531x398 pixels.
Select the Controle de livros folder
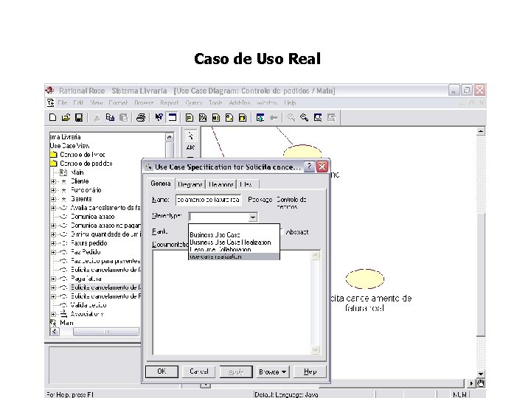[x=83, y=155]
